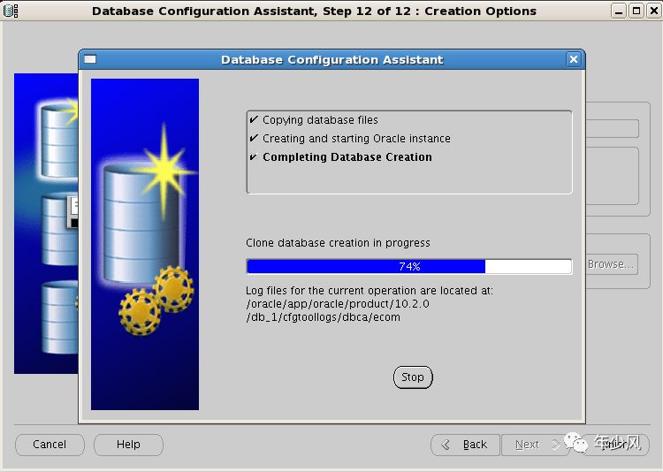
Task: Open the progress dialog's window menu icon
Action: click(x=90, y=59)
